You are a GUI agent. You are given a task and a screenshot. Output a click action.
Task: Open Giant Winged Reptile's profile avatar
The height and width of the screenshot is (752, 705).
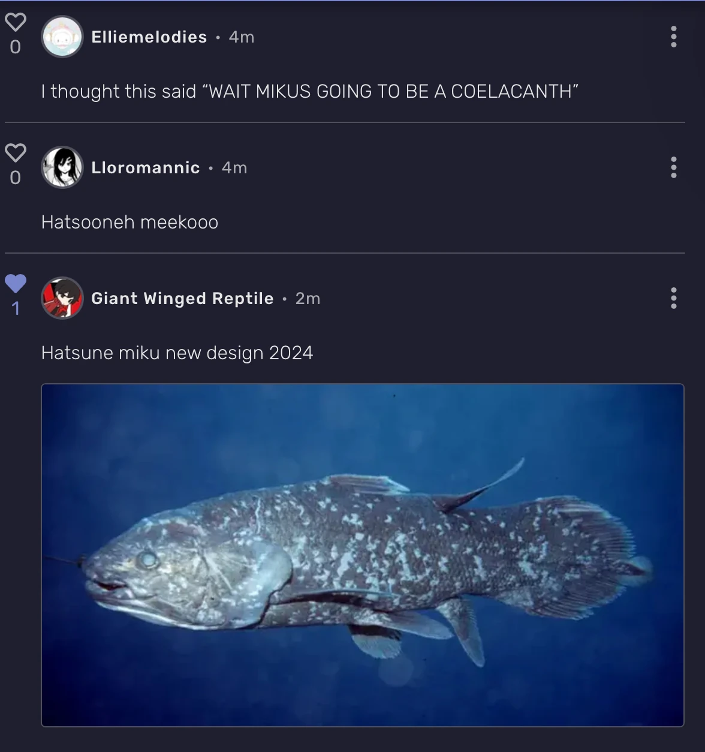[62, 298]
